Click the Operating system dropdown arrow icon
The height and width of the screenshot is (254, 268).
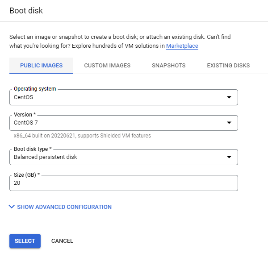[229, 97]
